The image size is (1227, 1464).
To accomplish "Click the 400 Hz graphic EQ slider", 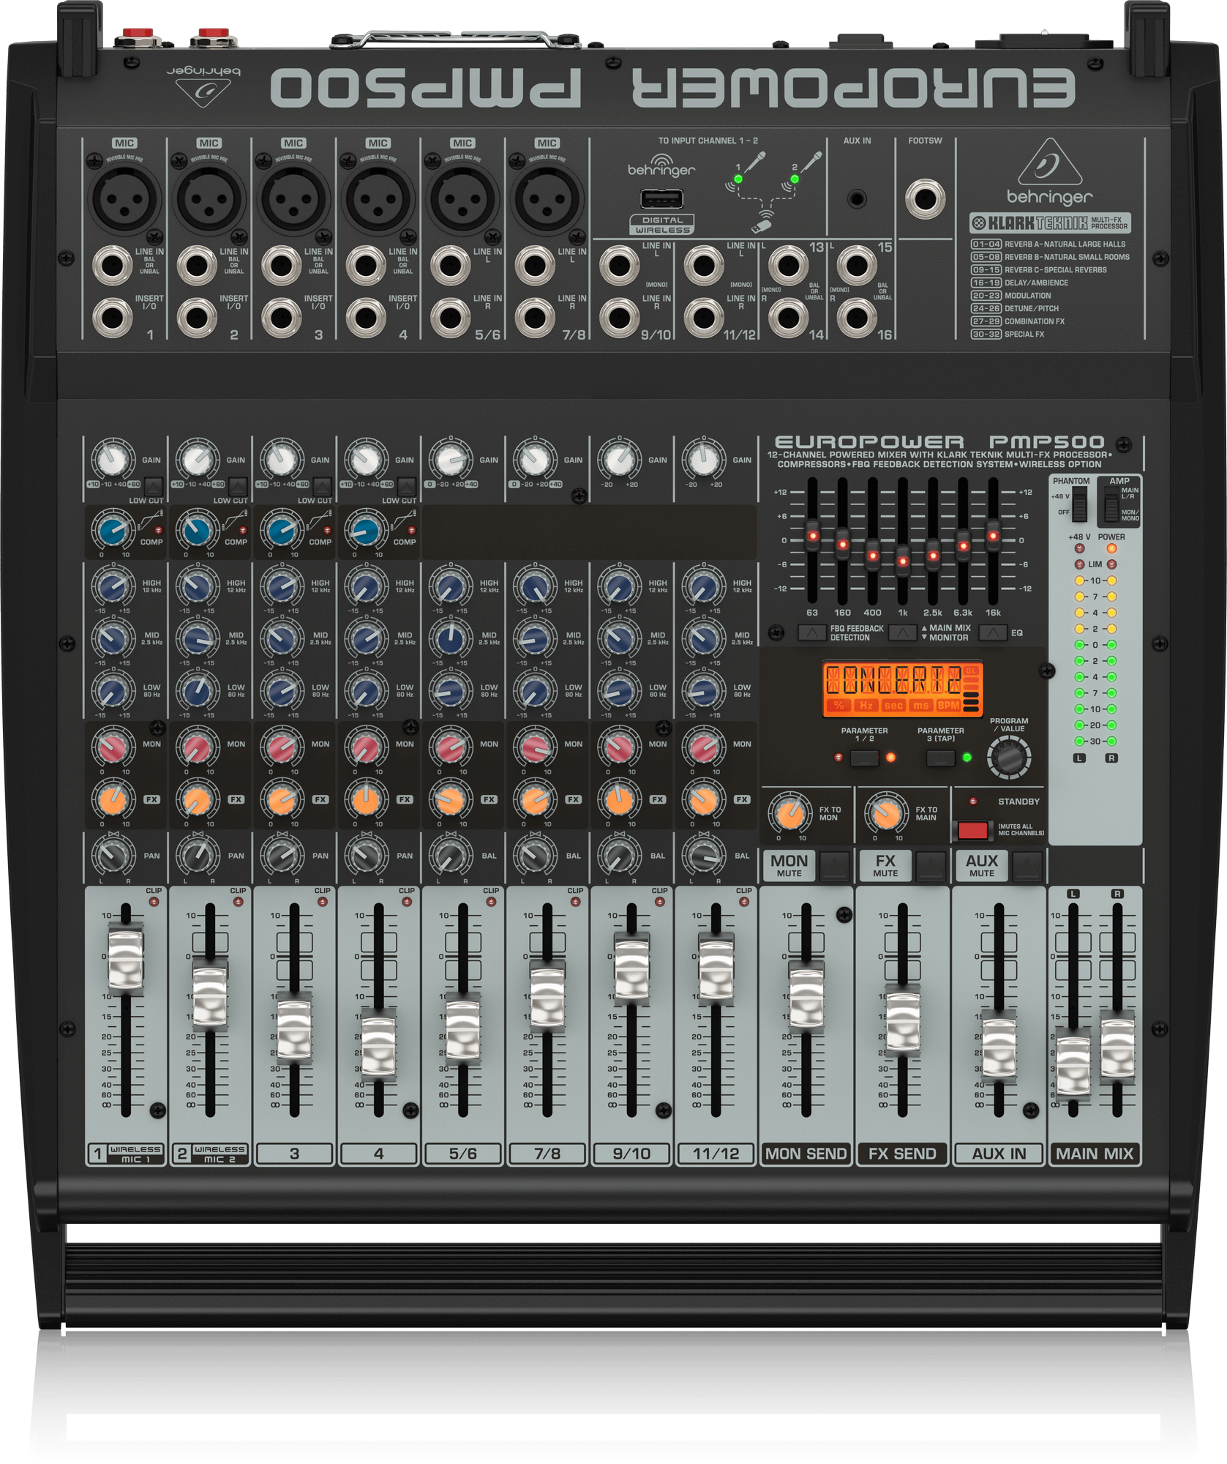I will 873,558.
